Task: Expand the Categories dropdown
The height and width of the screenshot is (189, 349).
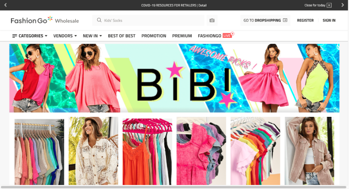Action: pyautogui.click(x=29, y=36)
